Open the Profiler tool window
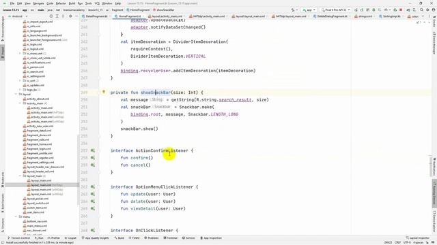The height and width of the screenshot is (245, 437). tap(53, 238)
